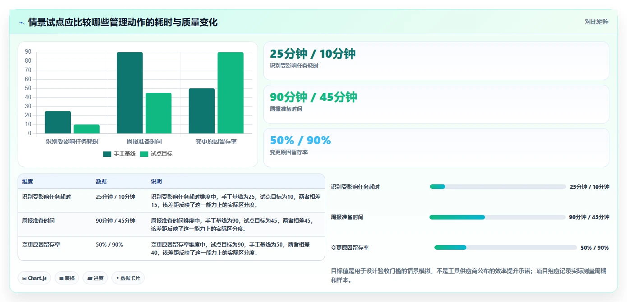The image size is (627, 302).
Task: Click the 50% / 90% table cell
Action: tap(109, 245)
